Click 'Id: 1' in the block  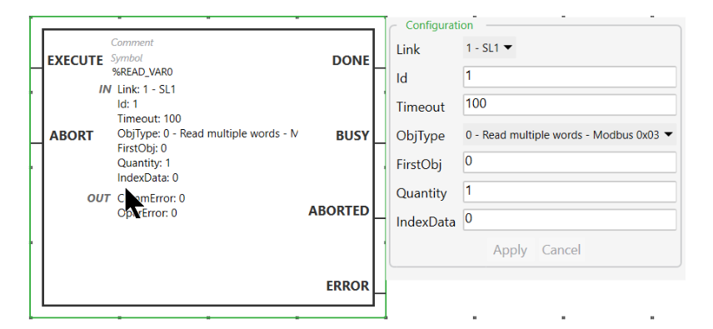click(x=127, y=104)
